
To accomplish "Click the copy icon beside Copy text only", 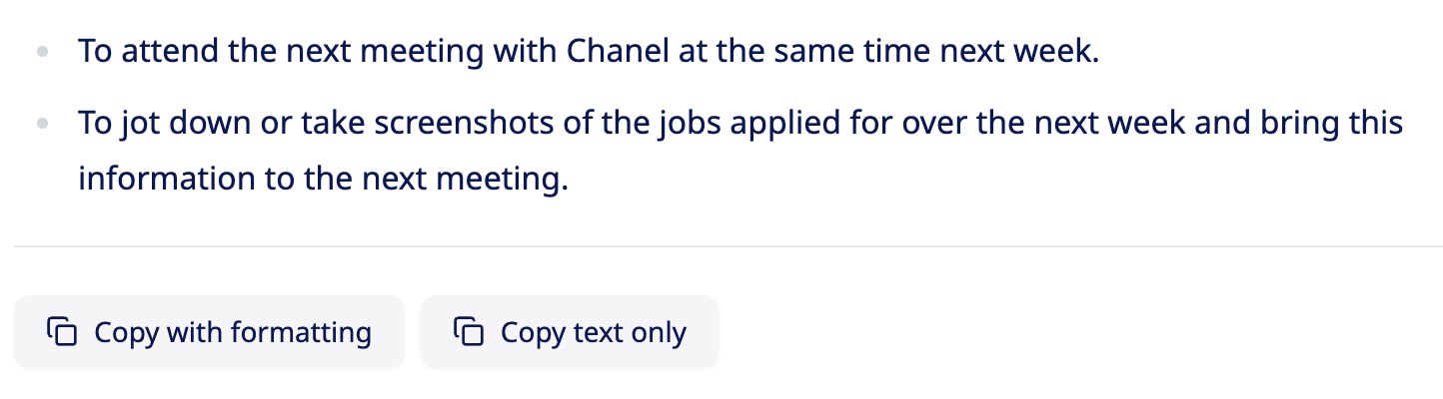I will [x=469, y=331].
